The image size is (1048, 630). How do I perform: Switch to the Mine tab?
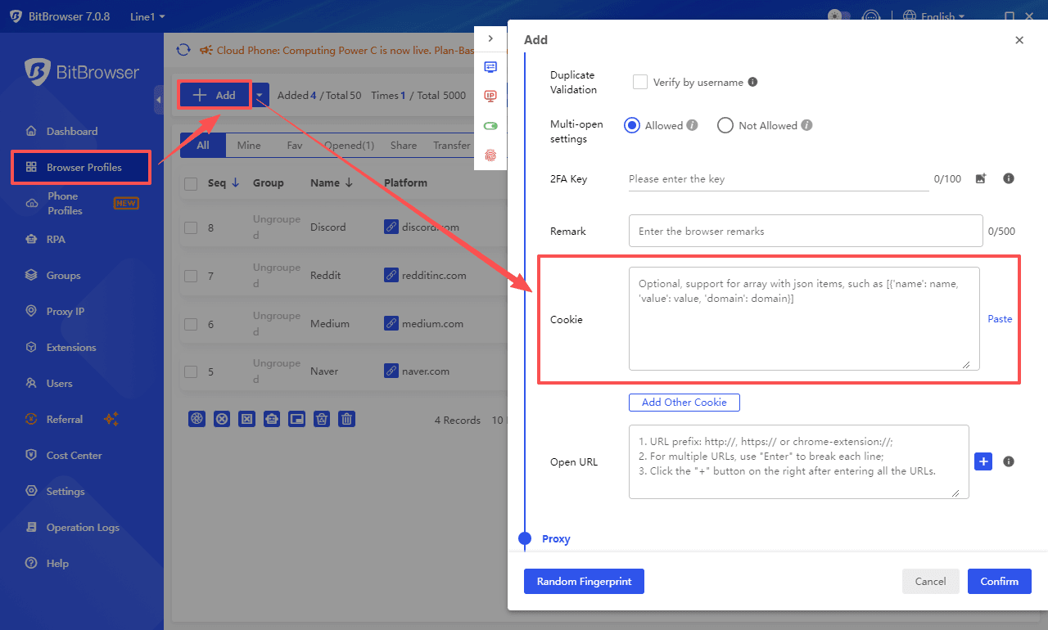(249, 145)
